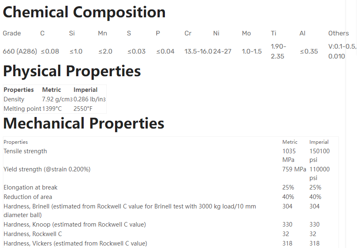Click the Hardness, Rockwell C label

tap(33, 234)
